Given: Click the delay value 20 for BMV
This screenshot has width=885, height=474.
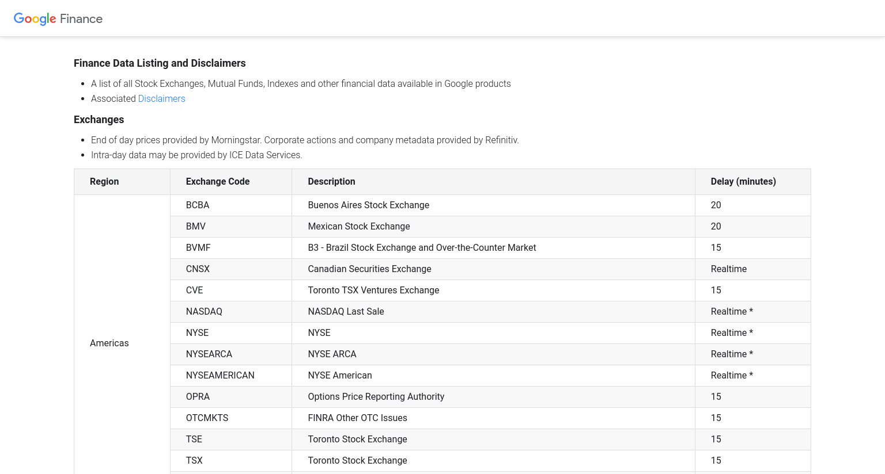Looking at the screenshot, I should 716,226.
